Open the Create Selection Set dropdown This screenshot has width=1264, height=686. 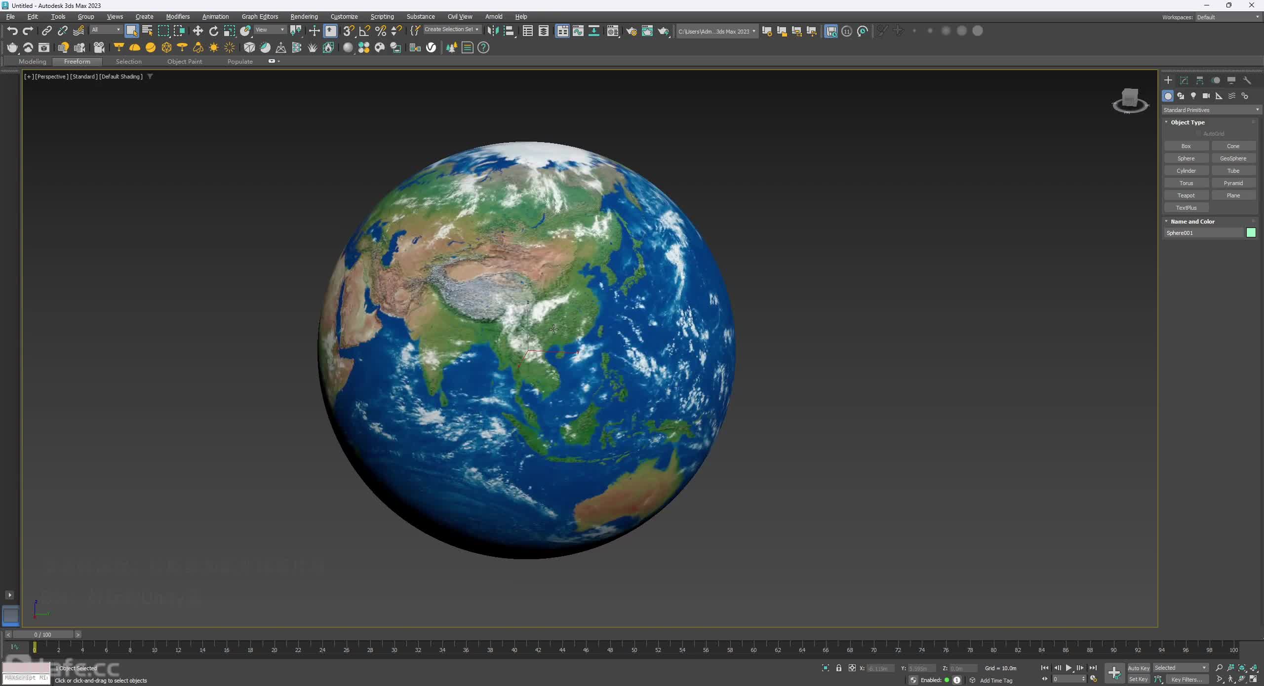(451, 30)
